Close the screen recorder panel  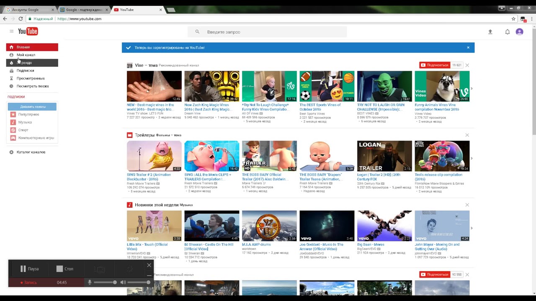click(x=149, y=265)
